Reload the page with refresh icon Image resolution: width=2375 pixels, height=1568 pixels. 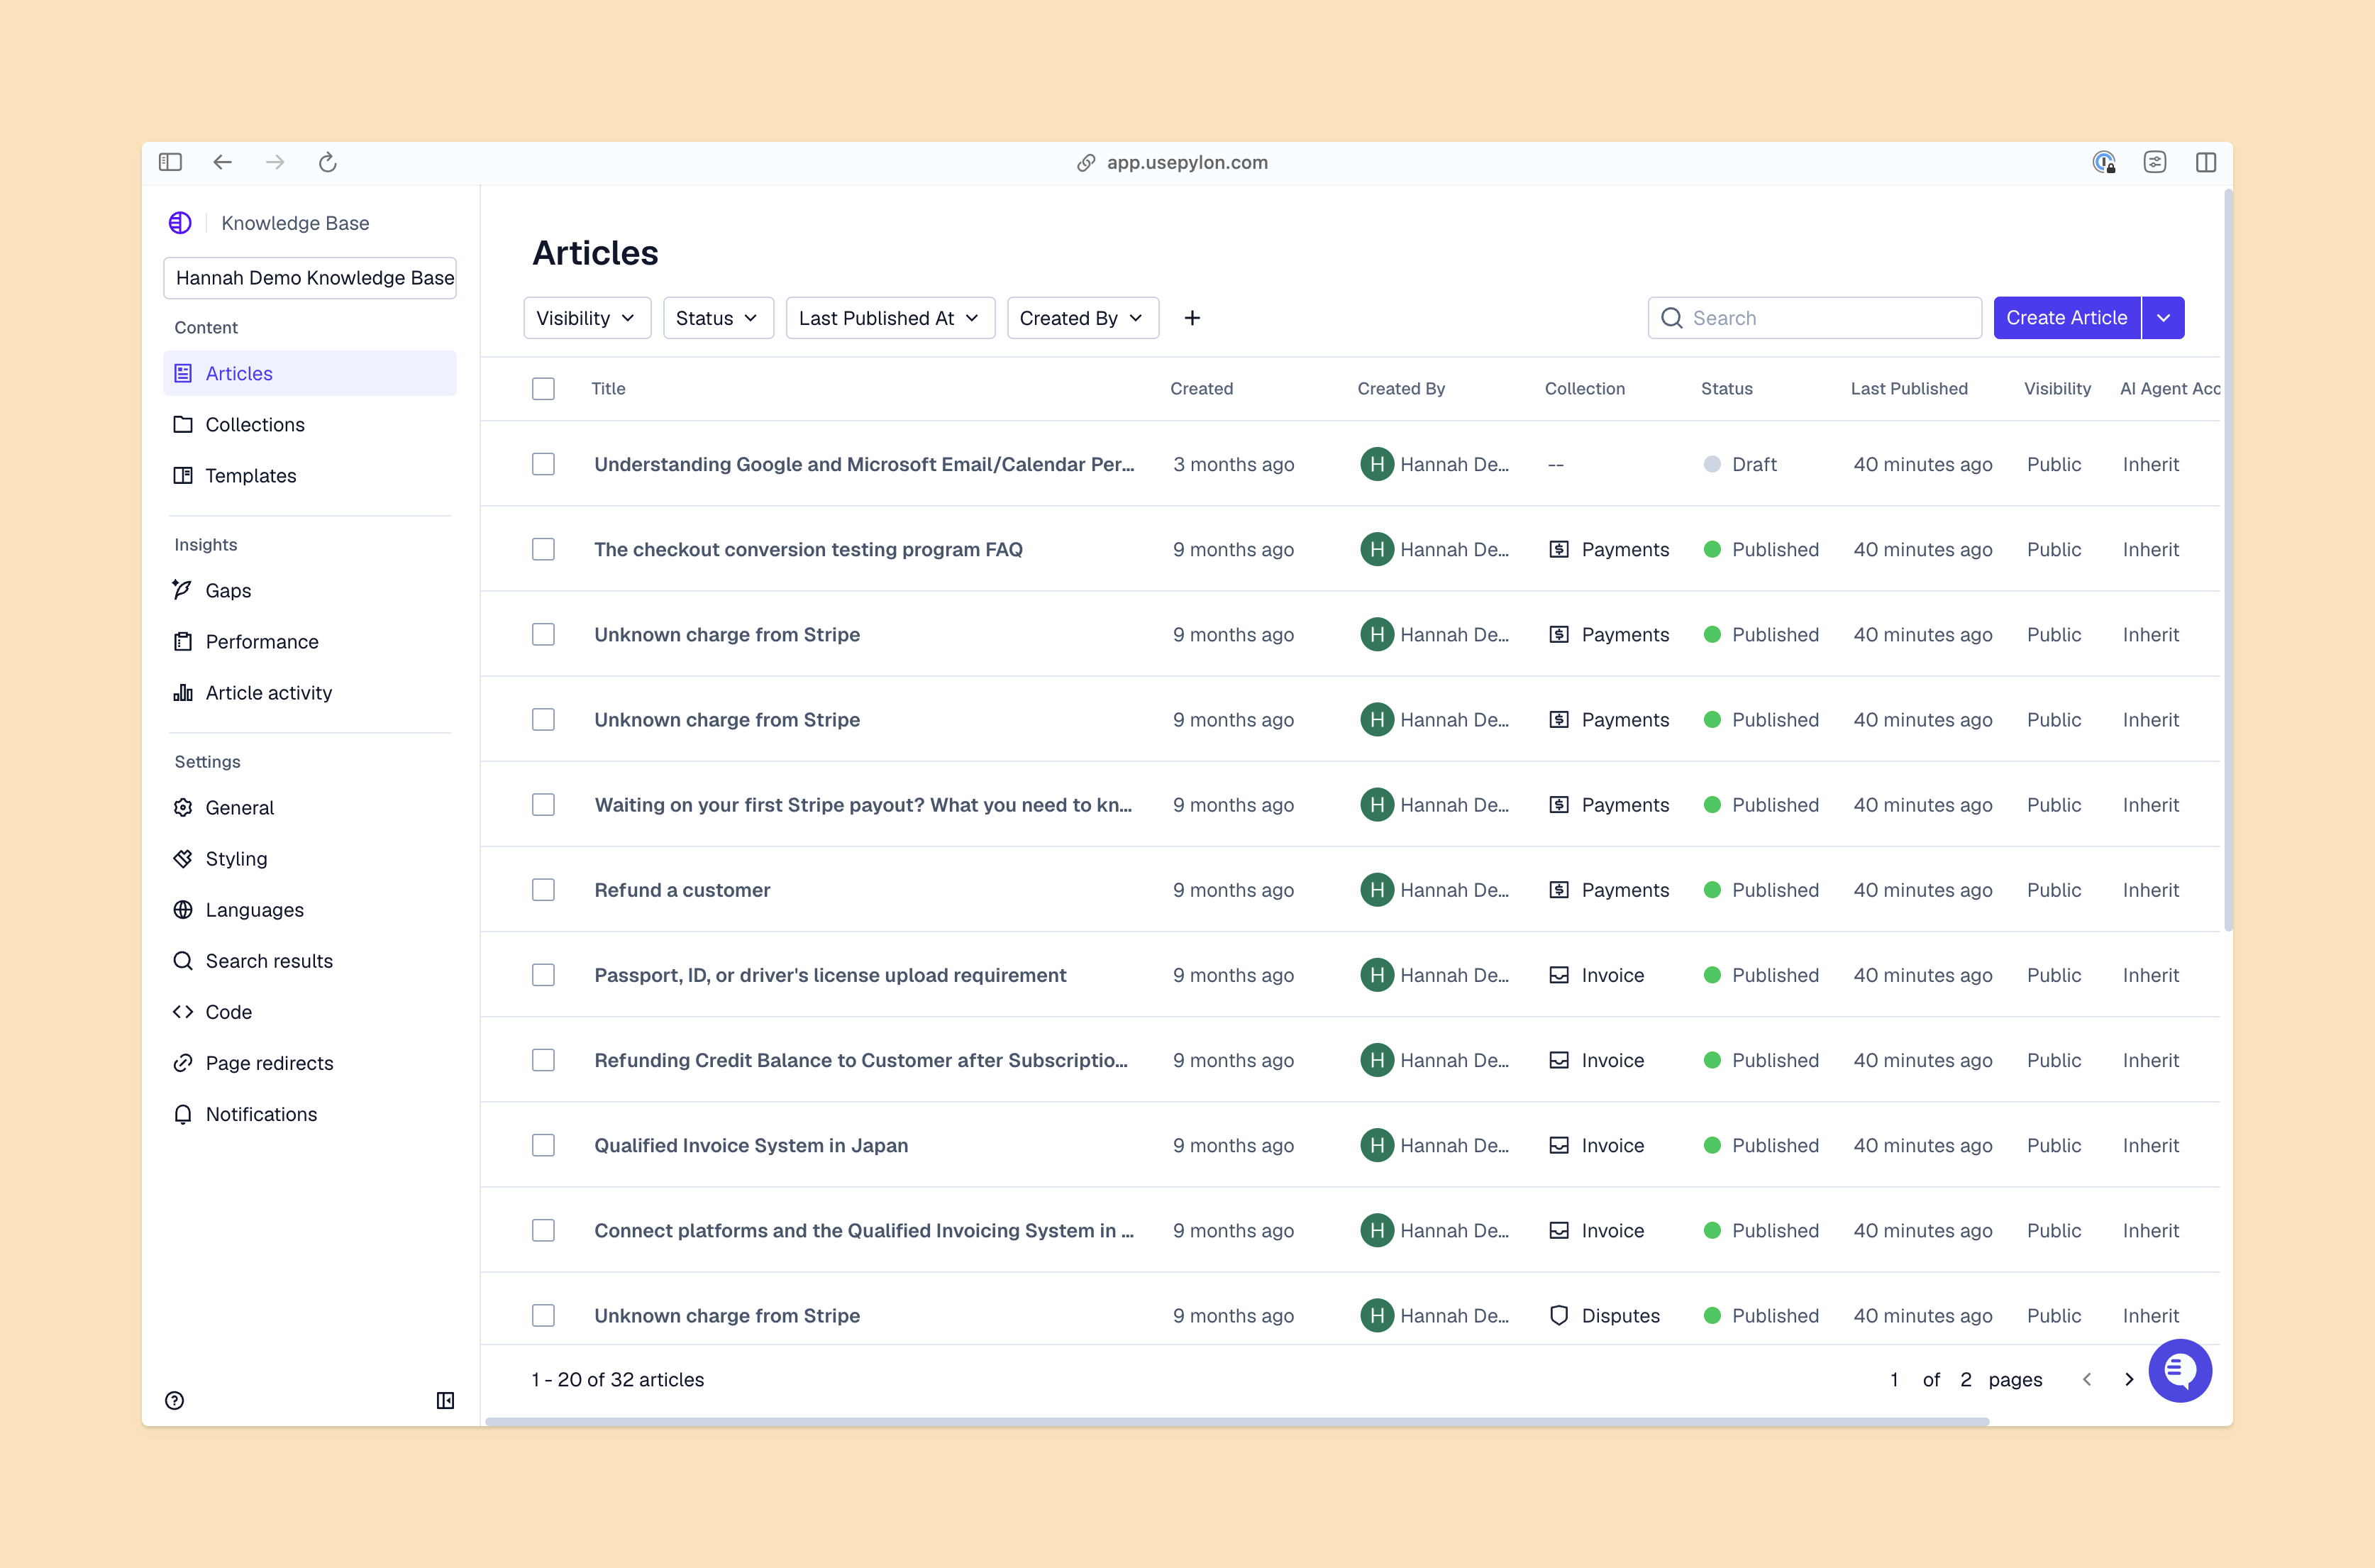327,162
